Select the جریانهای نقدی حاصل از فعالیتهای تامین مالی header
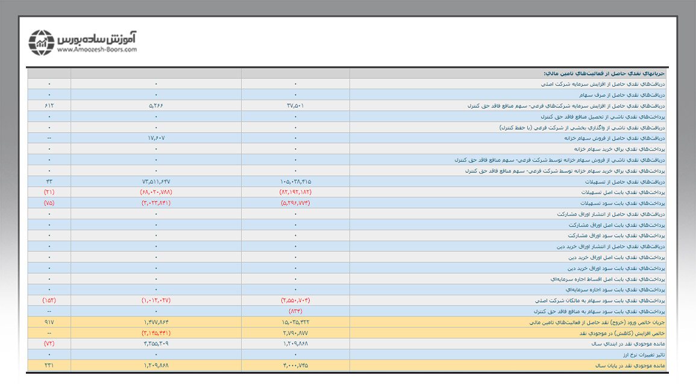The image size is (696, 384). click(603, 74)
